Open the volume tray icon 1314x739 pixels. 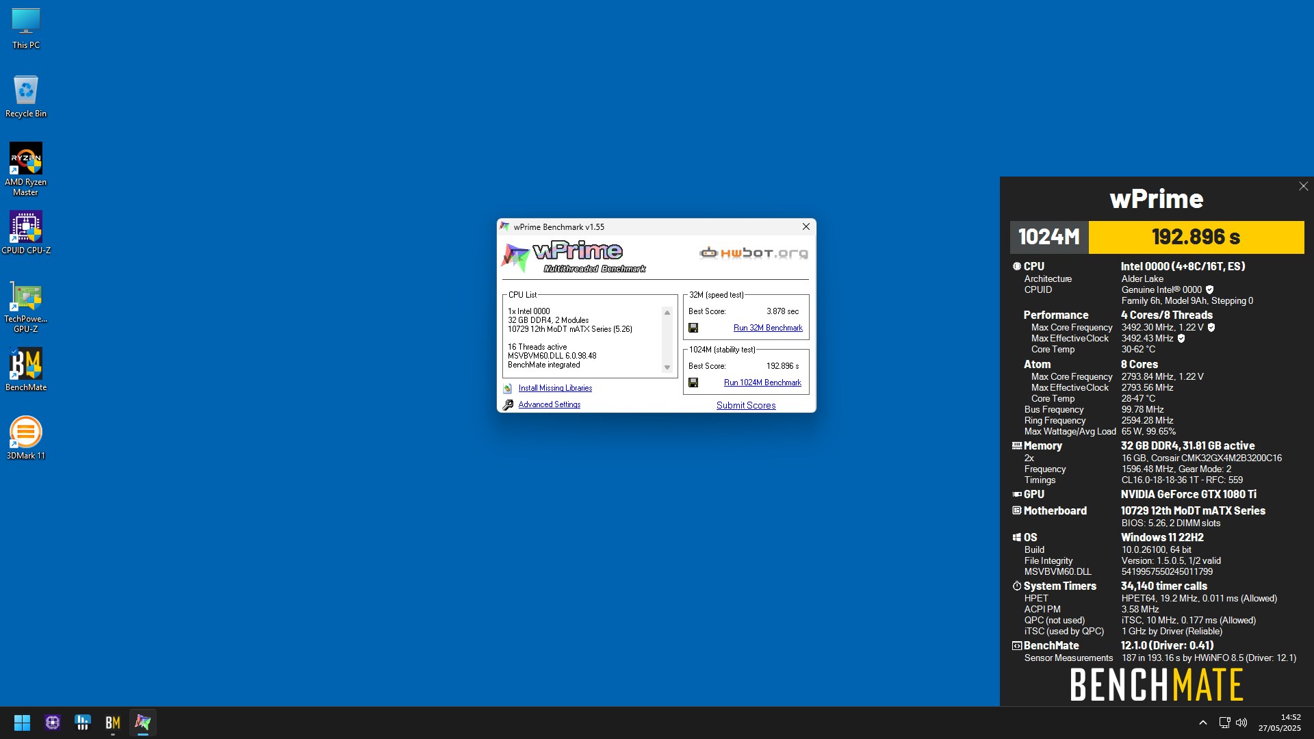pyautogui.click(x=1241, y=723)
